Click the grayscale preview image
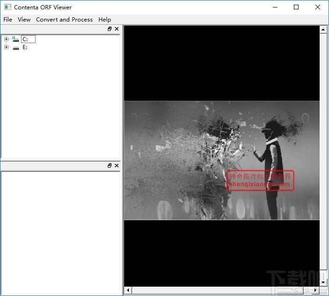329x296 pixels. tap(222, 160)
